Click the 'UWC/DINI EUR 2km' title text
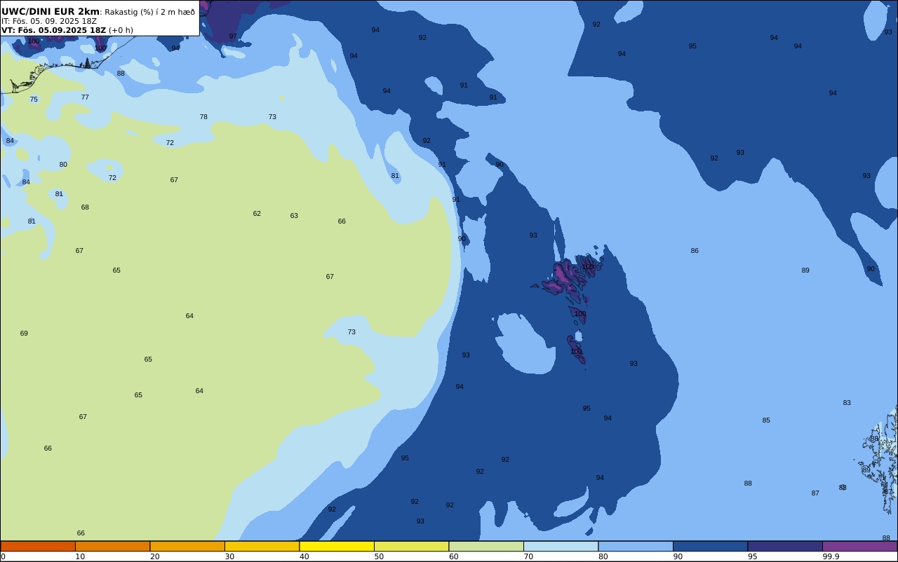 (51, 12)
